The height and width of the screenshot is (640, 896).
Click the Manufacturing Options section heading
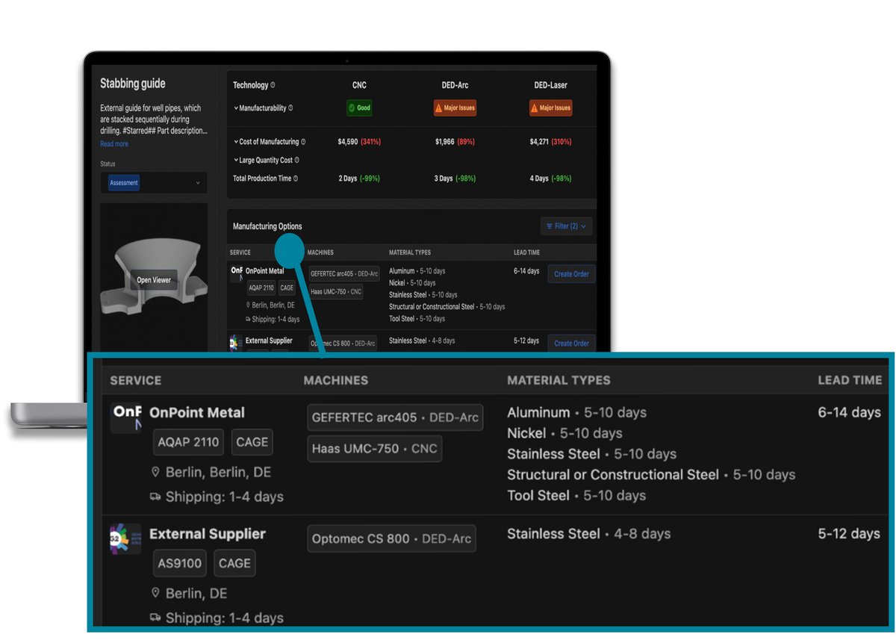point(267,226)
